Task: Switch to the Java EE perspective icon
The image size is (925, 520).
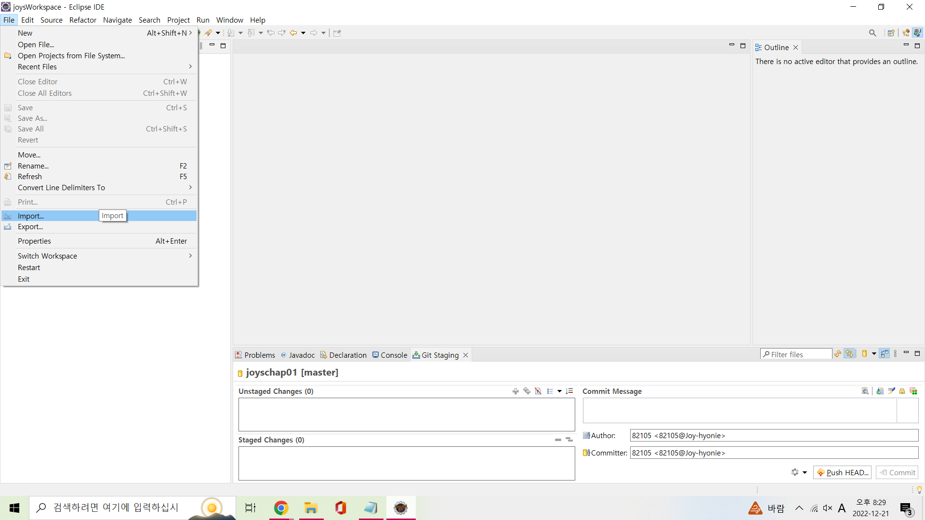Action: click(x=906, y=33)
